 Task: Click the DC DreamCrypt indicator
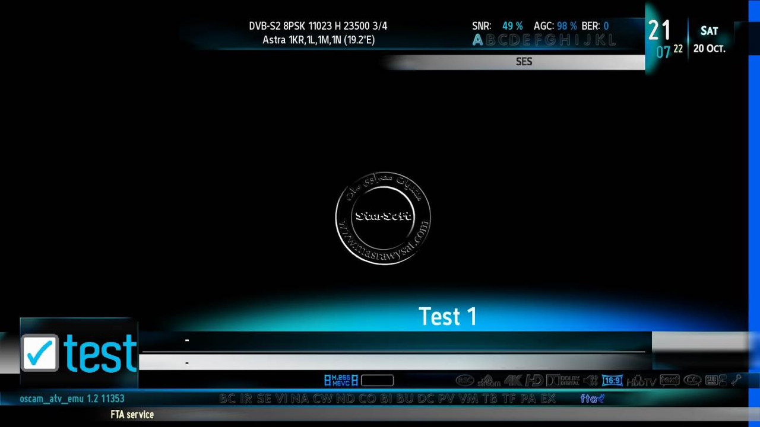click(x=427, y=399)
